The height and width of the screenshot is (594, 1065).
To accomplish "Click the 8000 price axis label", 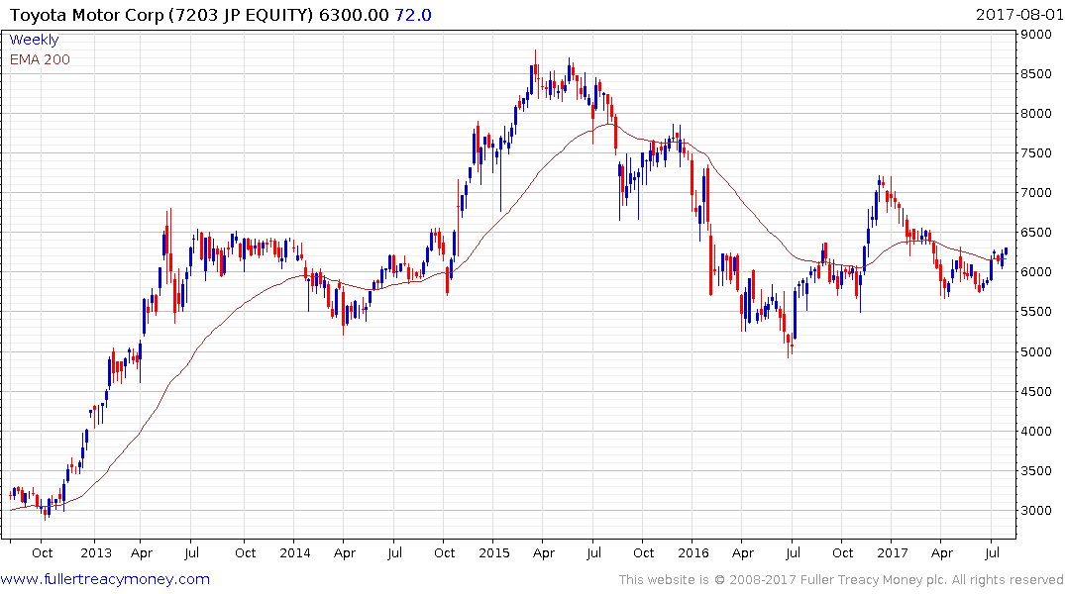I will click(1036, 114).
